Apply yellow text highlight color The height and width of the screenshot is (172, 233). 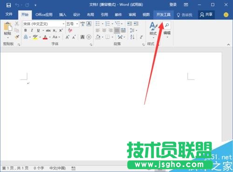[35, 37]
